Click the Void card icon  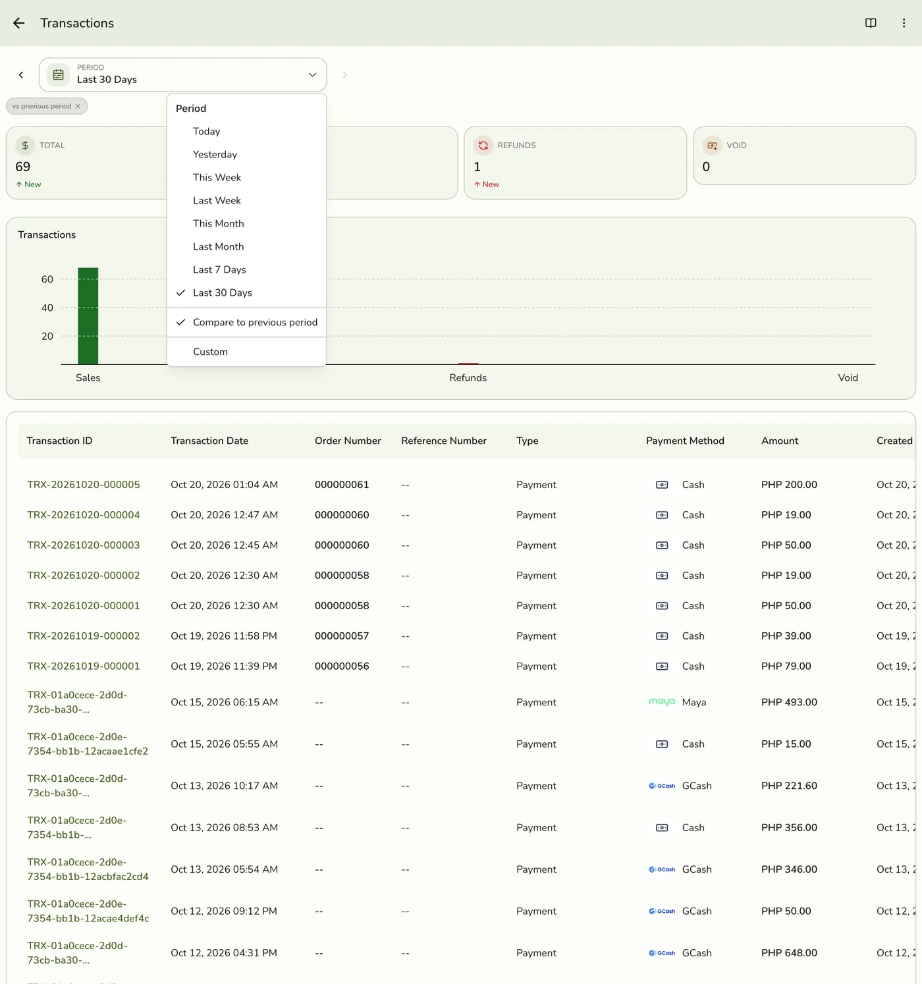coord(712,145)
